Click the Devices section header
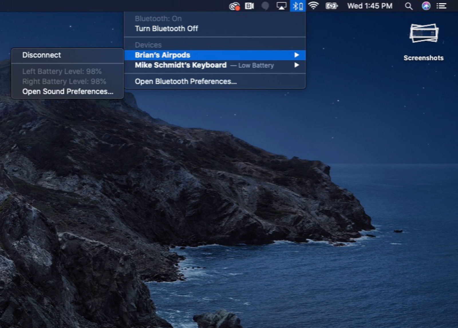Image resolution: width=458 pixels, height=328 pixels. click(148, 45)
